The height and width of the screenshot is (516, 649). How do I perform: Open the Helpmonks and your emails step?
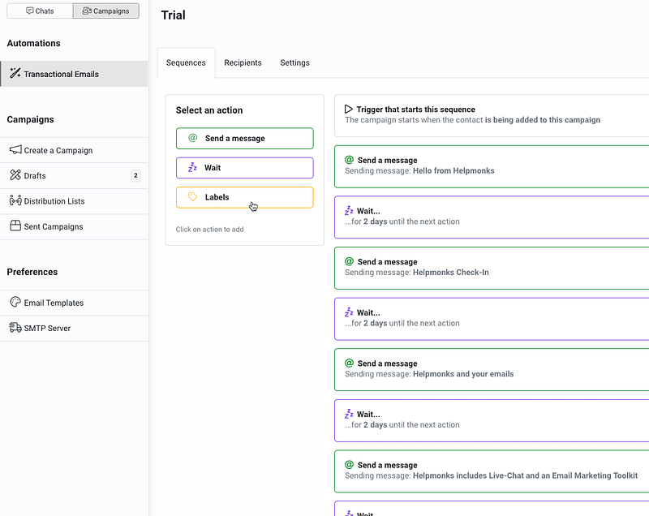(492, 369)
